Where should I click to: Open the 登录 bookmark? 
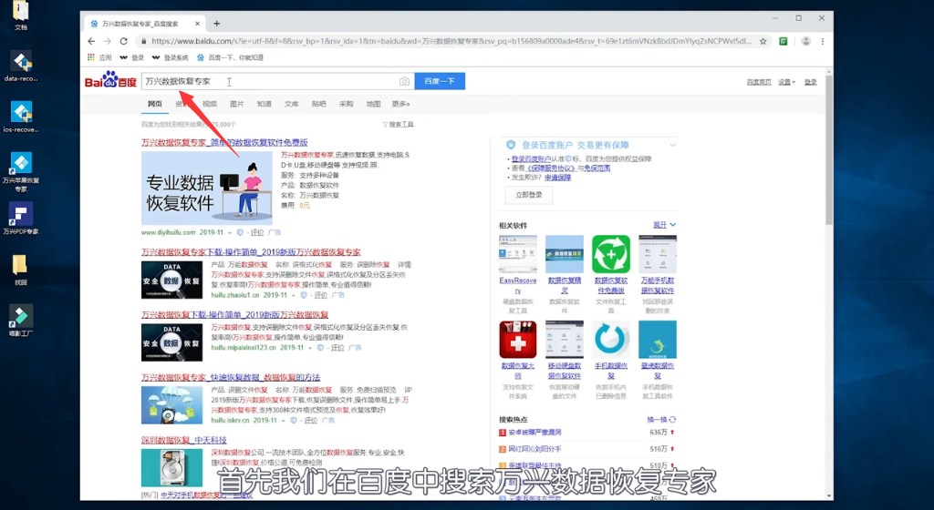(132, 57)
